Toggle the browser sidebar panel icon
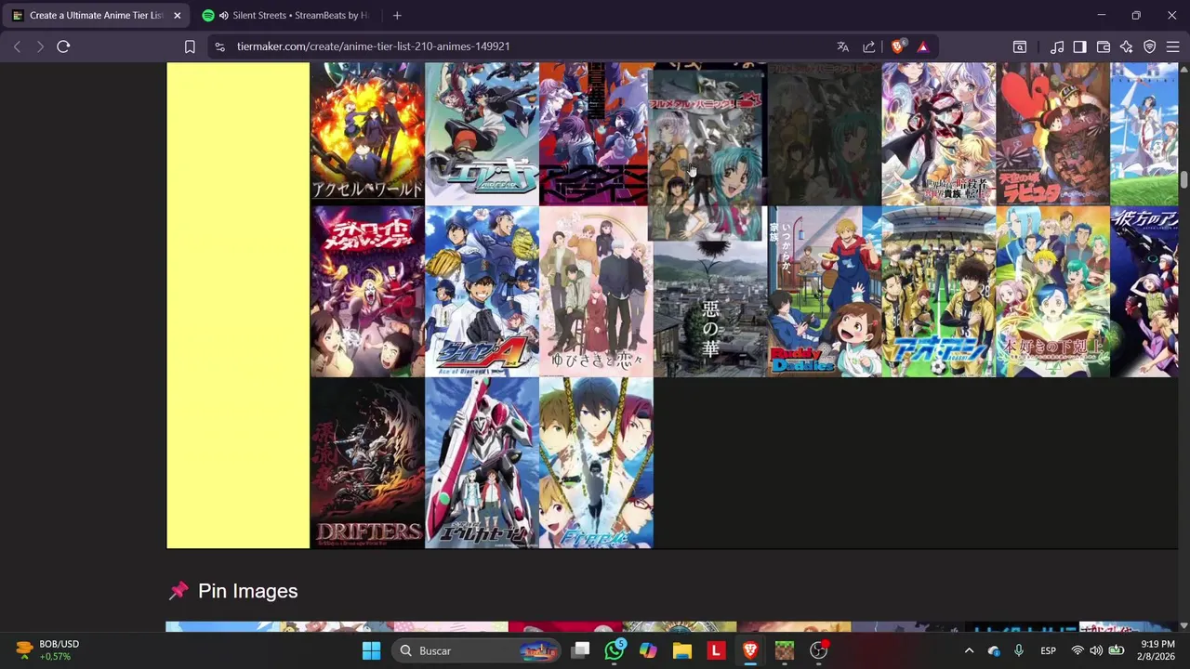1190x669 pixels. coord(1079,46)
